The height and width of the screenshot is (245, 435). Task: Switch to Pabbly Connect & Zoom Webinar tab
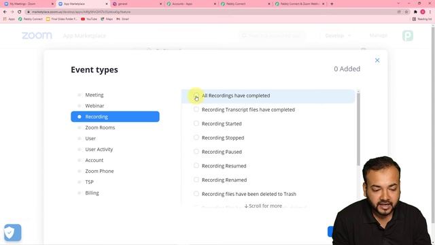[300, 4]
